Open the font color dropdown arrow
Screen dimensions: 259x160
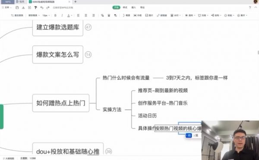pos(72,16)
